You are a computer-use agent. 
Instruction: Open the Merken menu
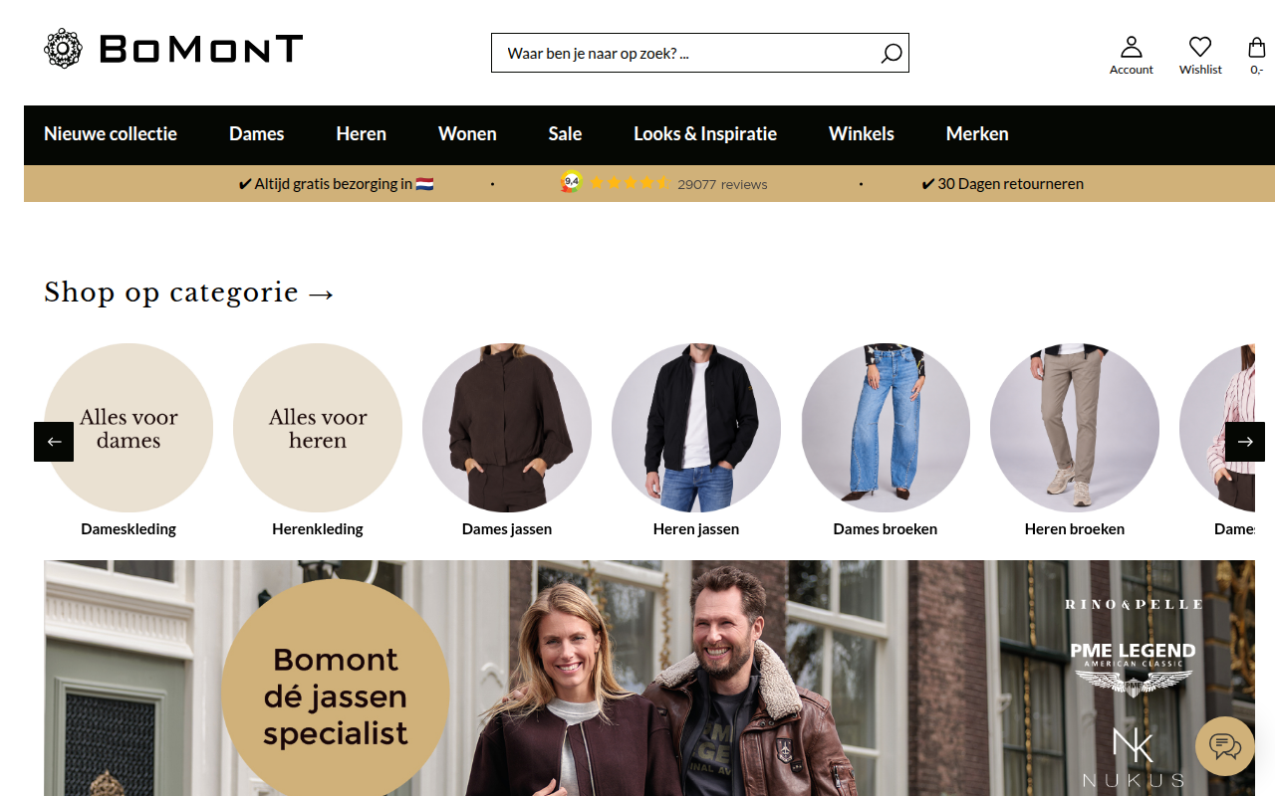[977, 134]
